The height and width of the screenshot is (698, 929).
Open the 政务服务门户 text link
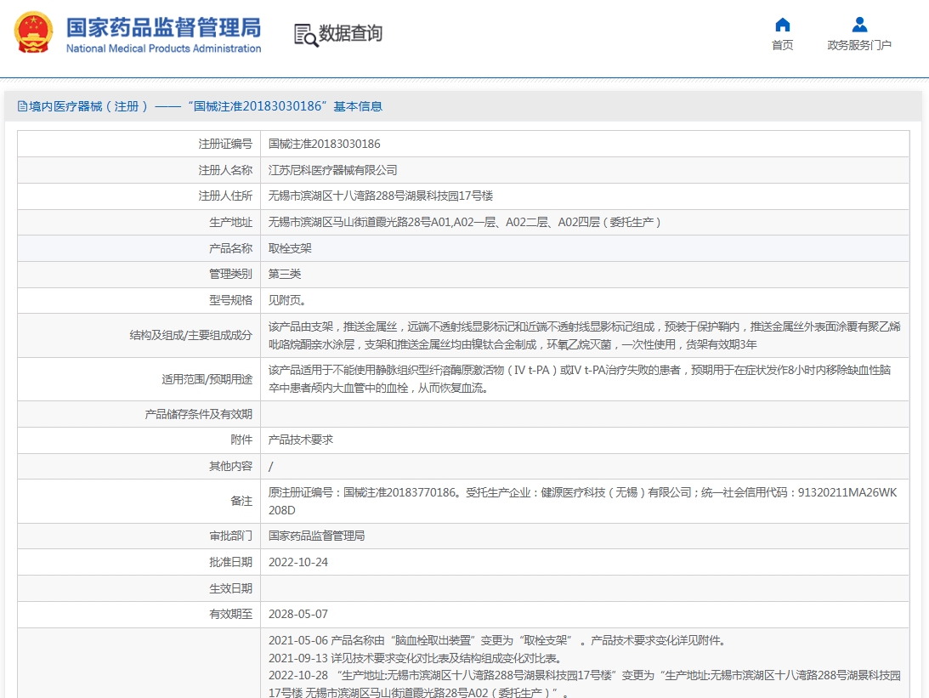(859, 45)
